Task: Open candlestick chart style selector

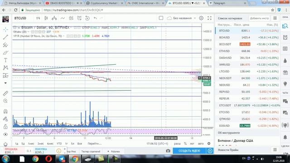Action: pos(46,18)
